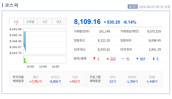The image size is (172, 99).
Task: Click the 등락/종목 label
Action: tap(80, 59)
